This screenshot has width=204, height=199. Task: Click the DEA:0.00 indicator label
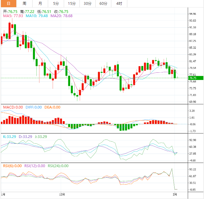click(x=52, y=107)
